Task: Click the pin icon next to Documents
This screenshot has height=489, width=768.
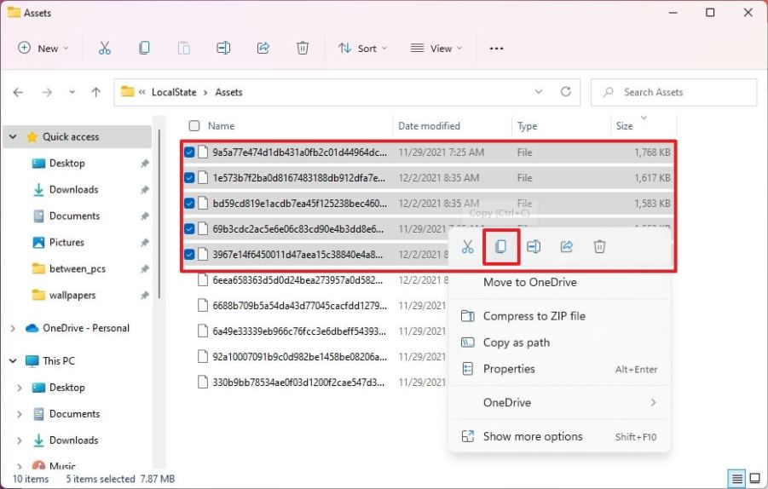Action: click(145, 216)
